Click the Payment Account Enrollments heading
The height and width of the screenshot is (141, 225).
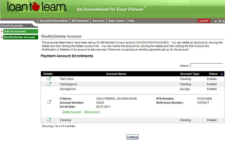coord(67,56)
